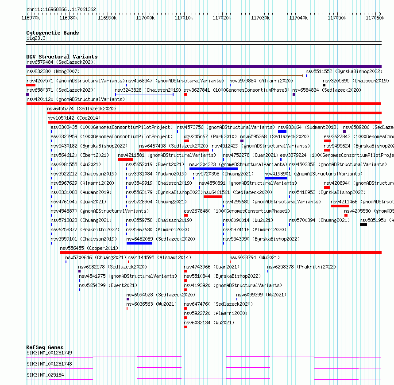Select SIK3|NM_025164 transcript label
394x385 pixels.
[45, 375]
